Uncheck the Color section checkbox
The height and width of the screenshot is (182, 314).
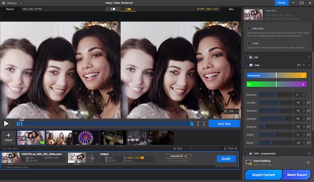245,65
